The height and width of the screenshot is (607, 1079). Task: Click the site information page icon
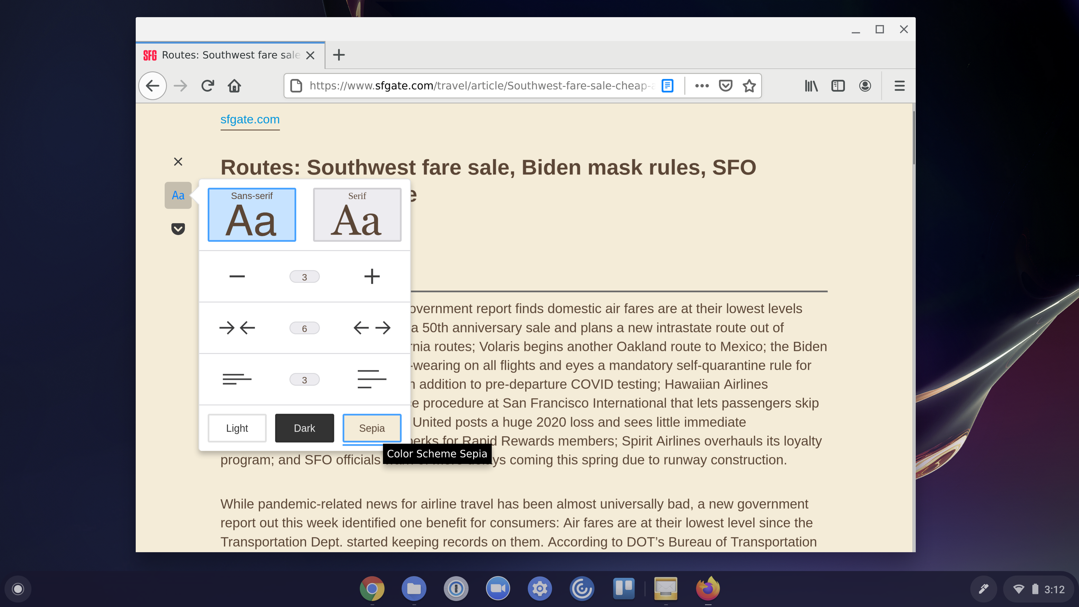[296, 86]
